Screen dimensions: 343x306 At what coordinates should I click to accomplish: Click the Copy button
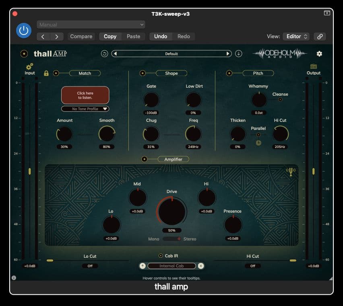[110, 37]
